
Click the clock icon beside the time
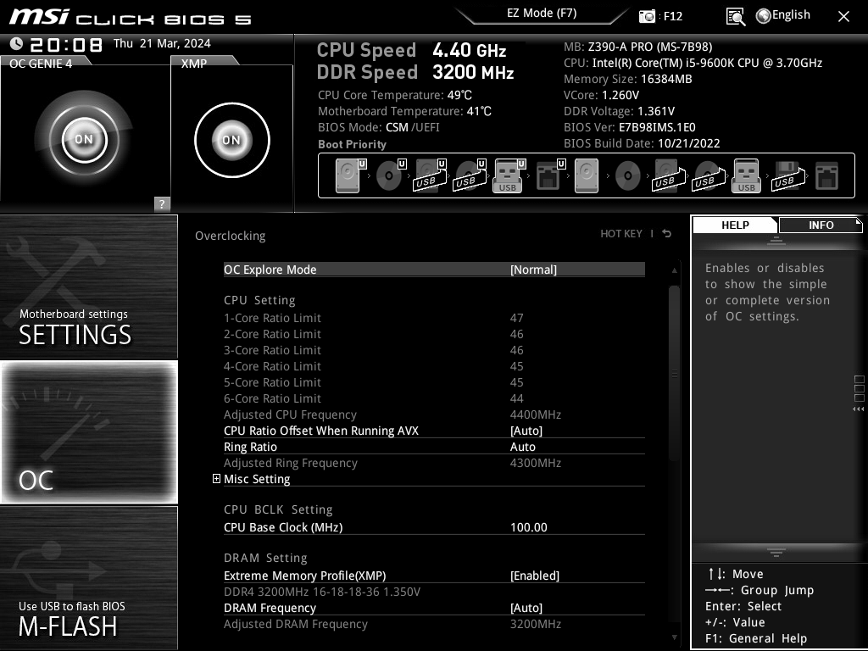tap(17, 43)
